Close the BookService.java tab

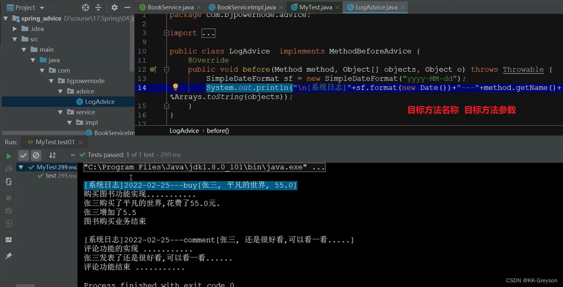(x=199, y=8)
